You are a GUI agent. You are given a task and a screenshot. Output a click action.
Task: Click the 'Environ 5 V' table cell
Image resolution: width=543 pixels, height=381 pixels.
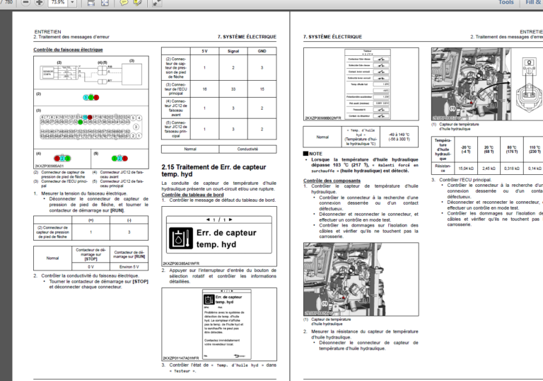click(129, 267)
